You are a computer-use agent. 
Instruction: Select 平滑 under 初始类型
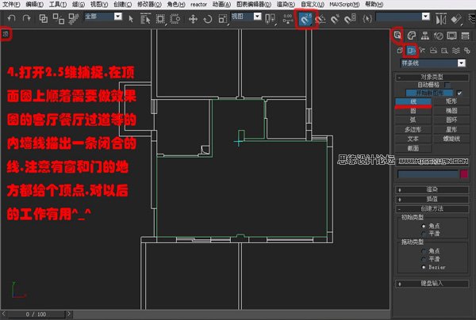pyautogui.click(x=424, y=234)
